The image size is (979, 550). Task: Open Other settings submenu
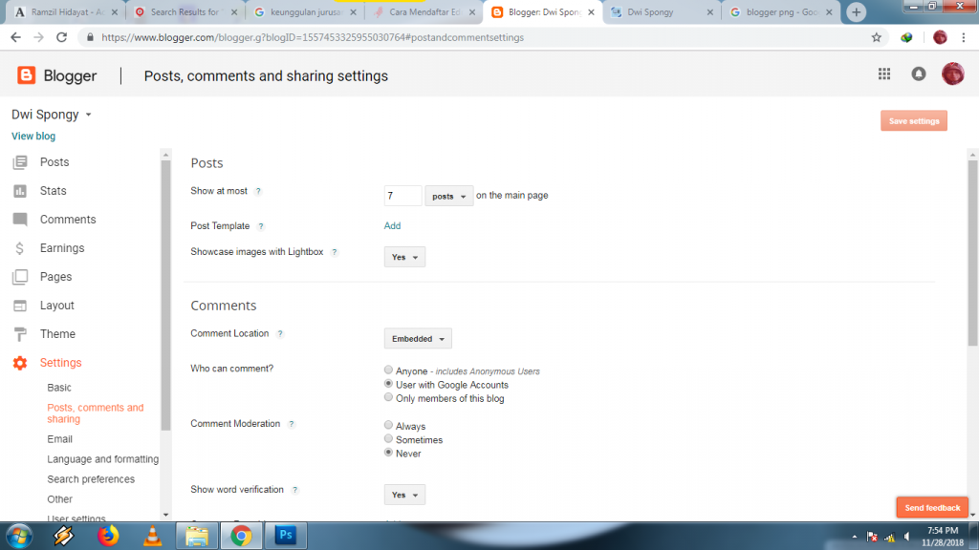click(60, 499)
